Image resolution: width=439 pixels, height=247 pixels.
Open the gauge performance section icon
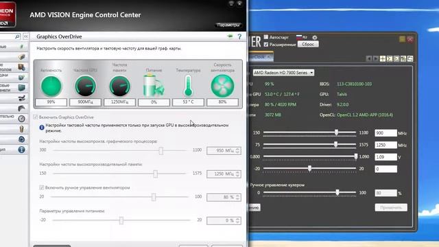click(21, 119)
